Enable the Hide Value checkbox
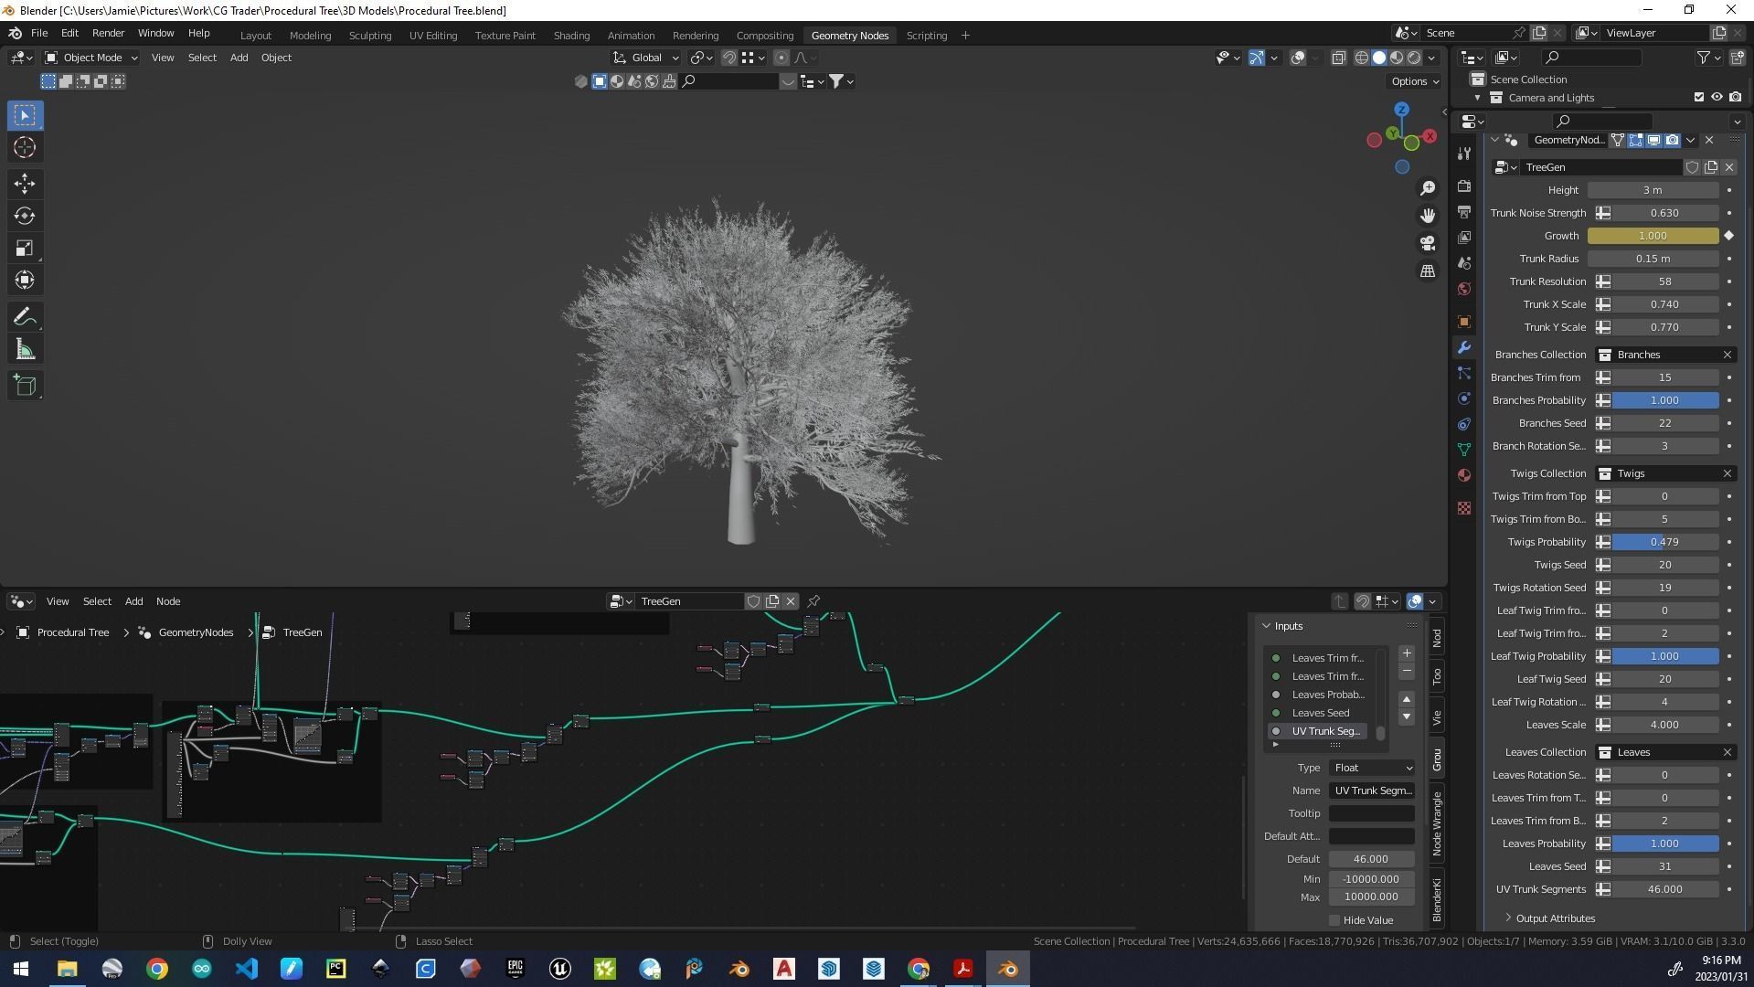 1334,920
